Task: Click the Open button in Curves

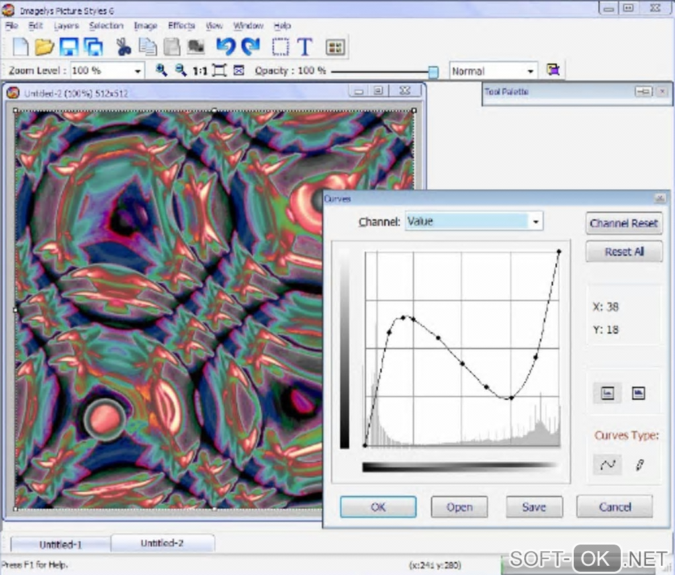Action: 459,507
